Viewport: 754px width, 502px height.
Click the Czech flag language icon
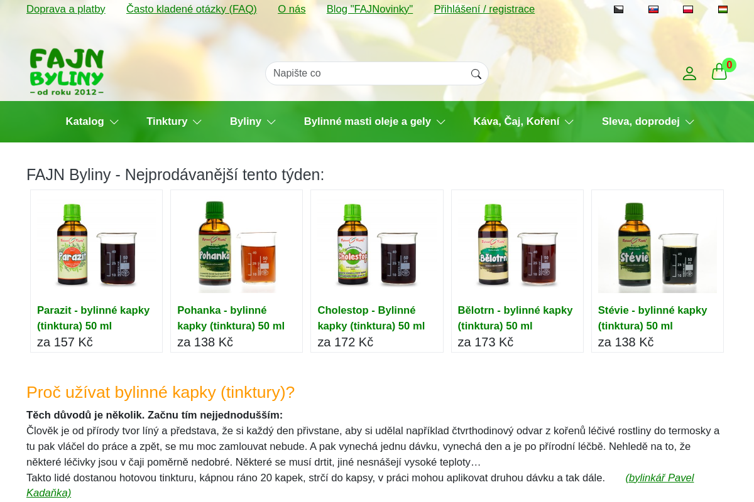618,9
